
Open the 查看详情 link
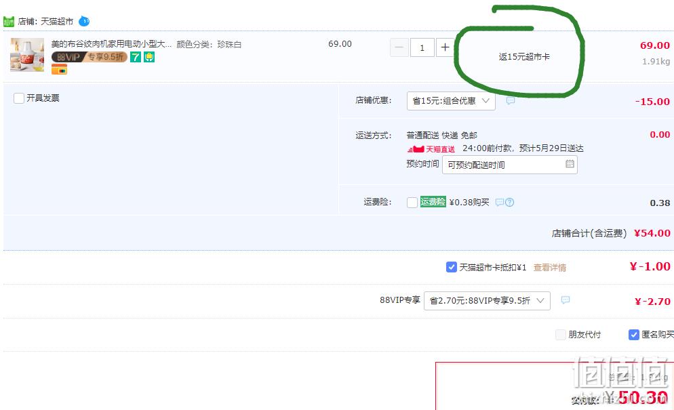(550, 268)
